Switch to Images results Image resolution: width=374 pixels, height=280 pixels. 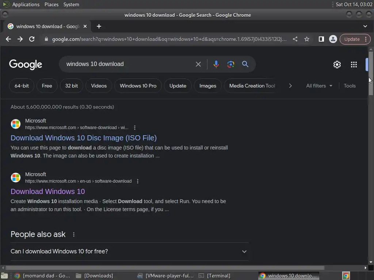tap(208, 86)
